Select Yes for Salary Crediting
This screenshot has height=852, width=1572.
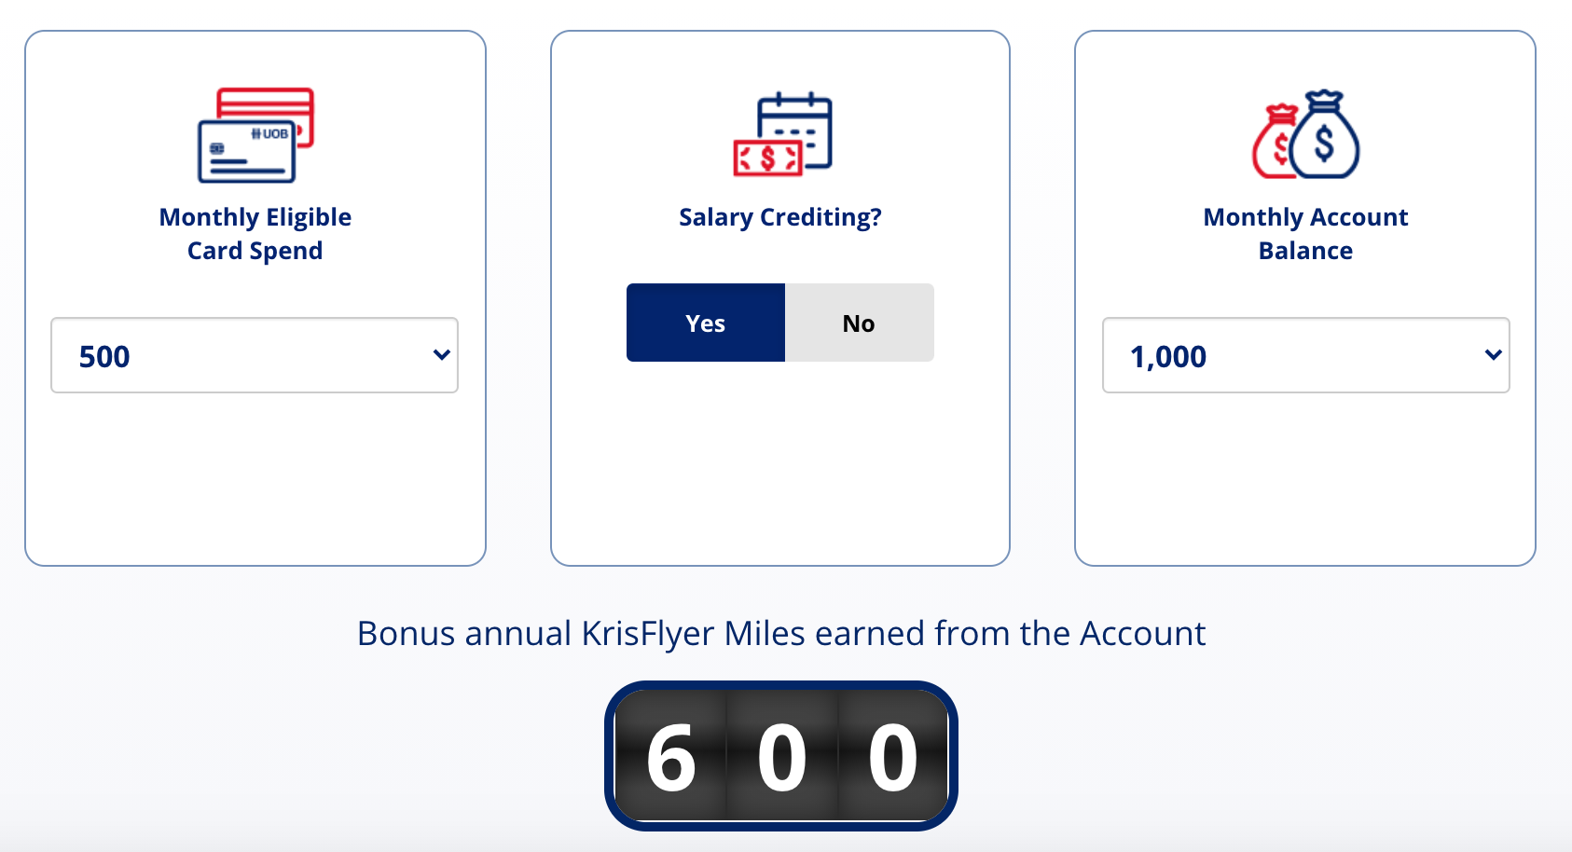pyautogui.click(x=706, y=323)
